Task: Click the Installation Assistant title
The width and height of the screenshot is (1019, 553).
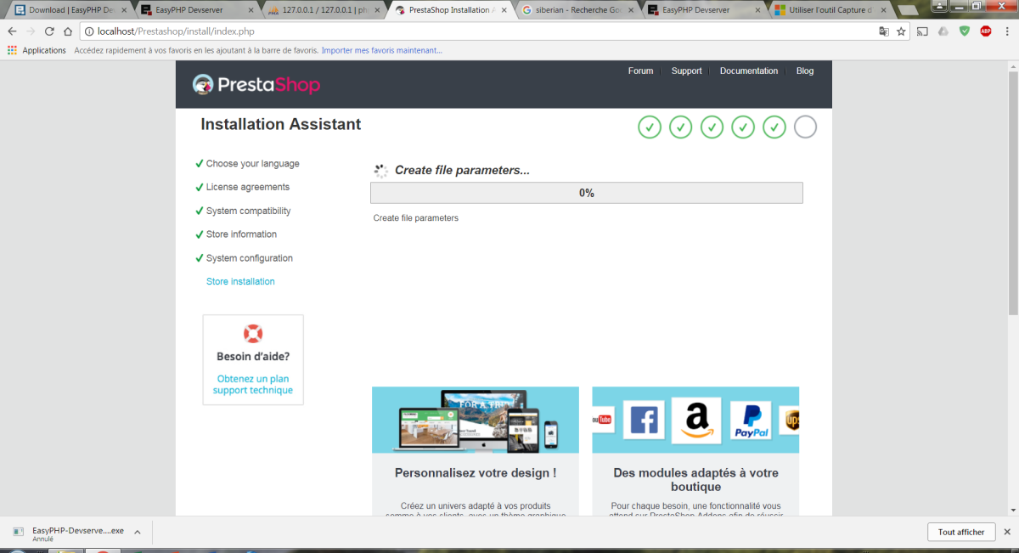Action: [x=281, y=124]
